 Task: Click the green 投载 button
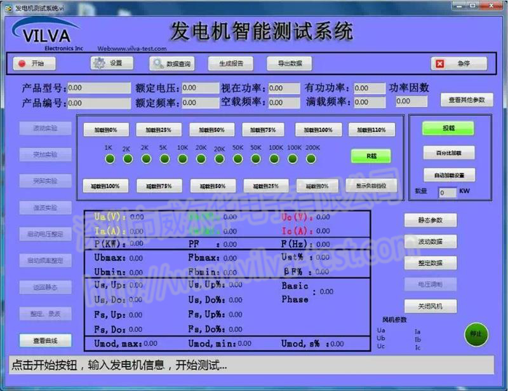(x=448, y=128)
